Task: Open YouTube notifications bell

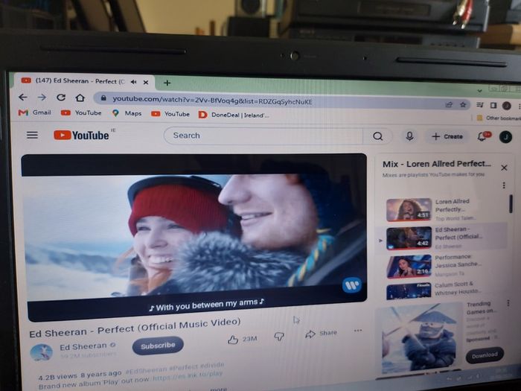Action: click(x=482, y=136)
